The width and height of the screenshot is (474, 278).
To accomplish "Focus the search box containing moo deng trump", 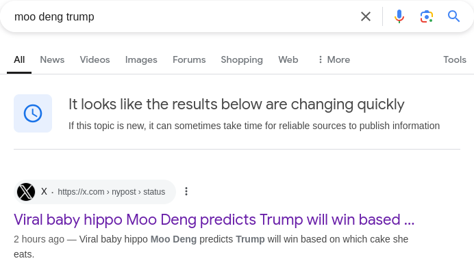I will point(182,16).
